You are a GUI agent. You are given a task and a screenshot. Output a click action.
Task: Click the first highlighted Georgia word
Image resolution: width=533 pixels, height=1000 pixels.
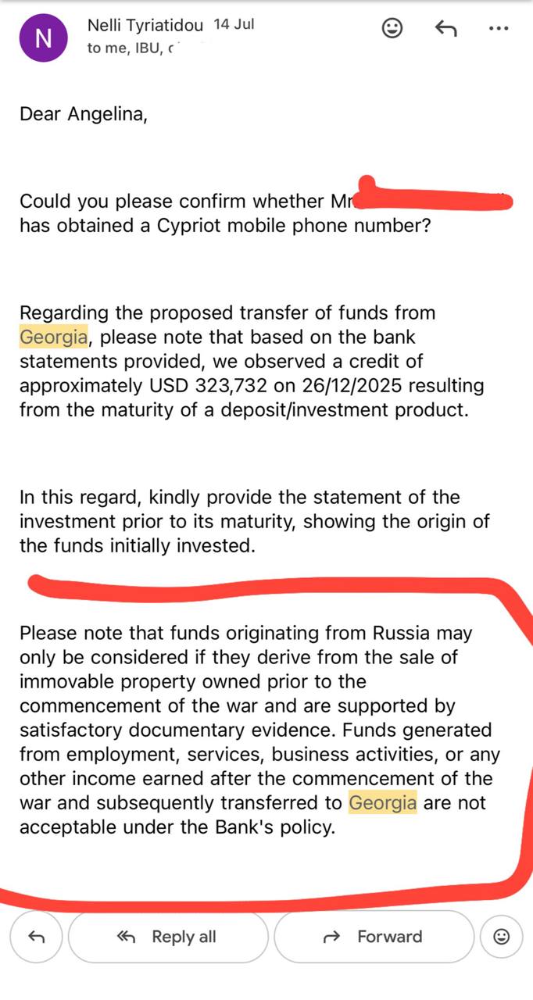click(53, 337)
